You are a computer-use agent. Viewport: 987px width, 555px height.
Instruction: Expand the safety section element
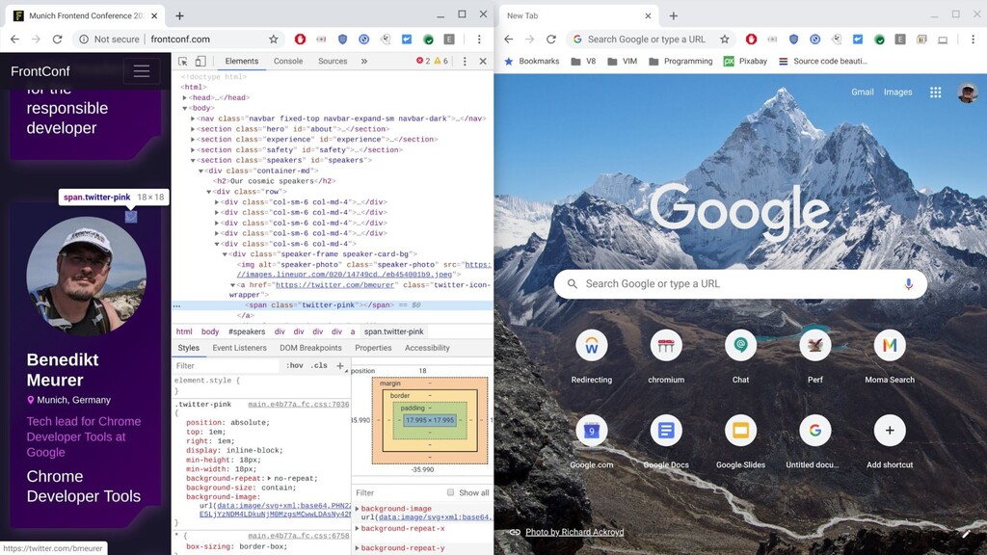tap(193, 150)
